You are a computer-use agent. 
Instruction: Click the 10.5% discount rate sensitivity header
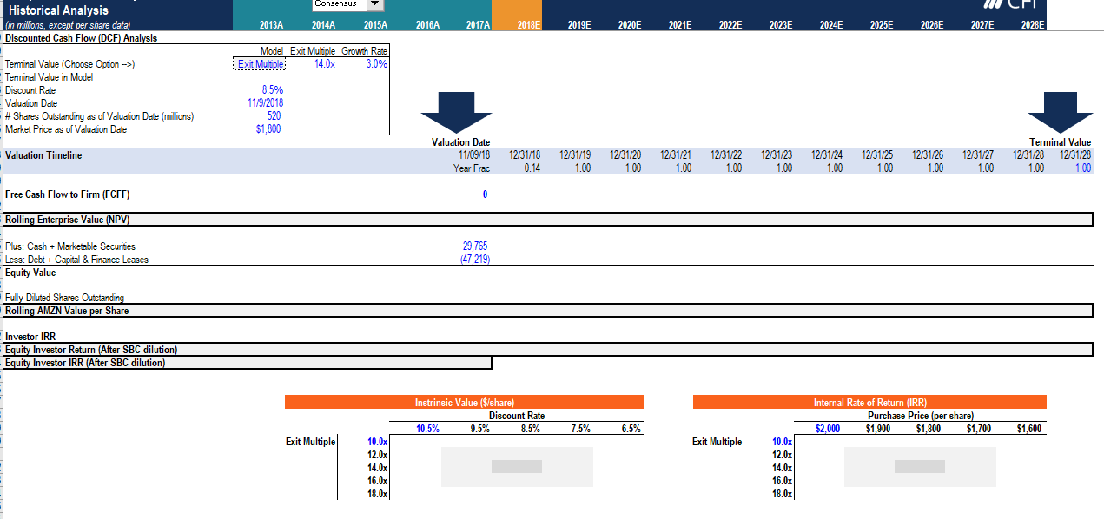click(x=426, y=428)
